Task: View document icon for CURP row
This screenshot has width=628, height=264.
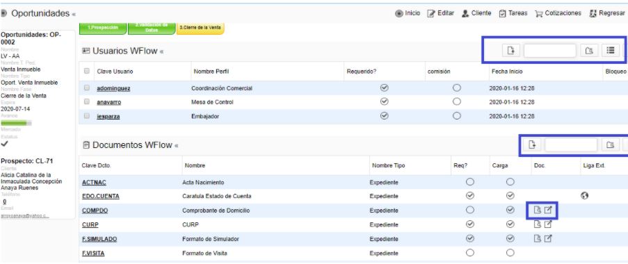Action: click(x=538, y=224)
